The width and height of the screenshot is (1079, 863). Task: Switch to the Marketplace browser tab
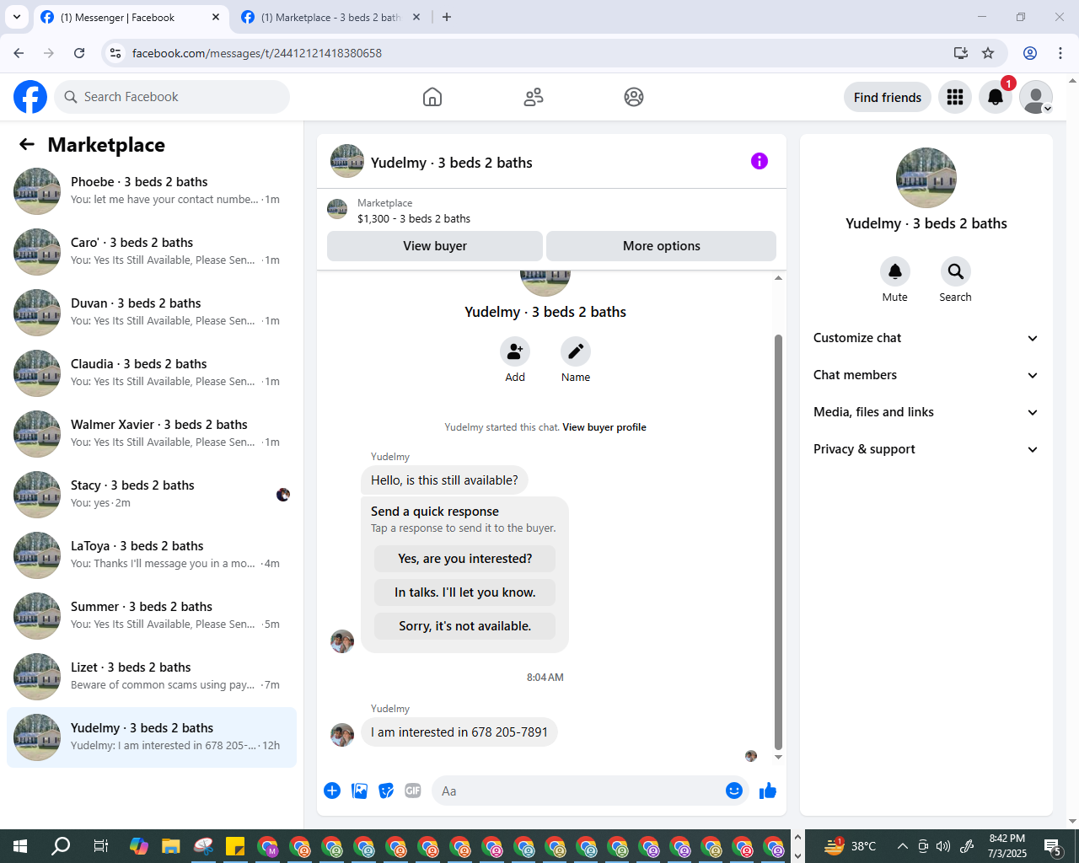pos(331,17)
